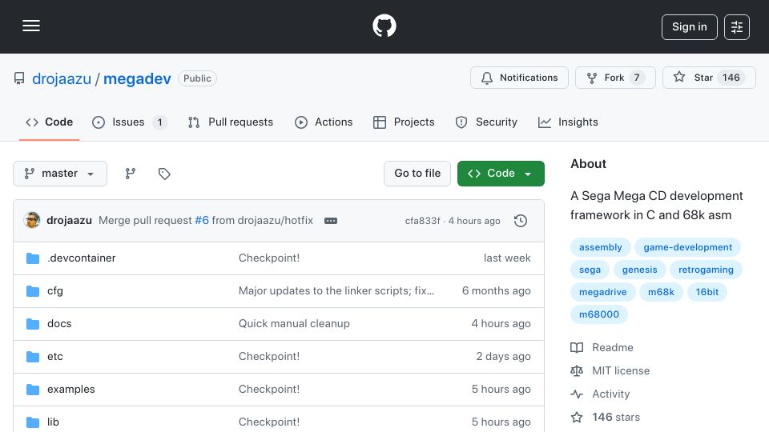This screenshot has width=769, height=432.
Task: Open drojaazu avatar in commit row
Action: point(32,221)
